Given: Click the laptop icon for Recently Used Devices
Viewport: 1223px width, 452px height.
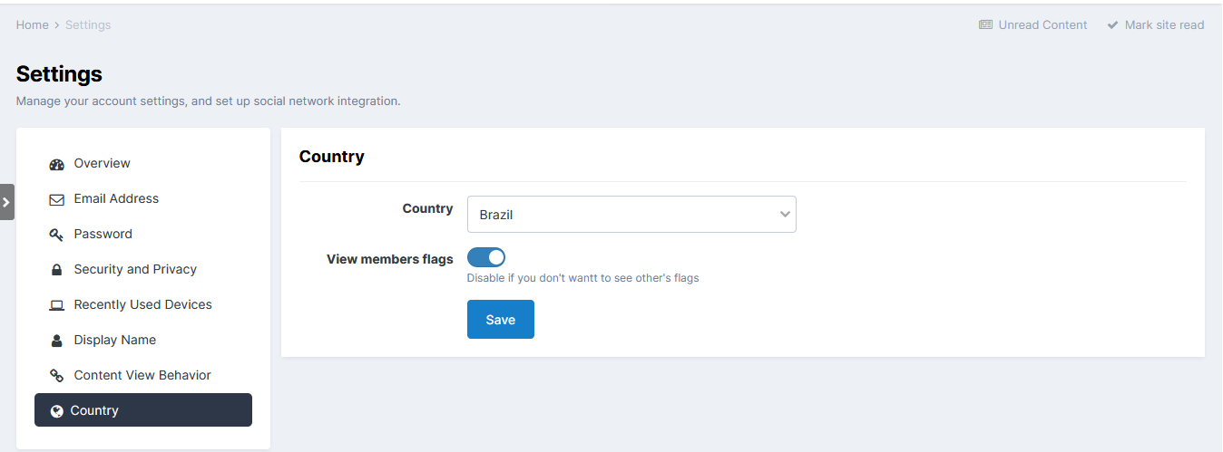Looking at the screenshot, I should (x=56, y=305).
